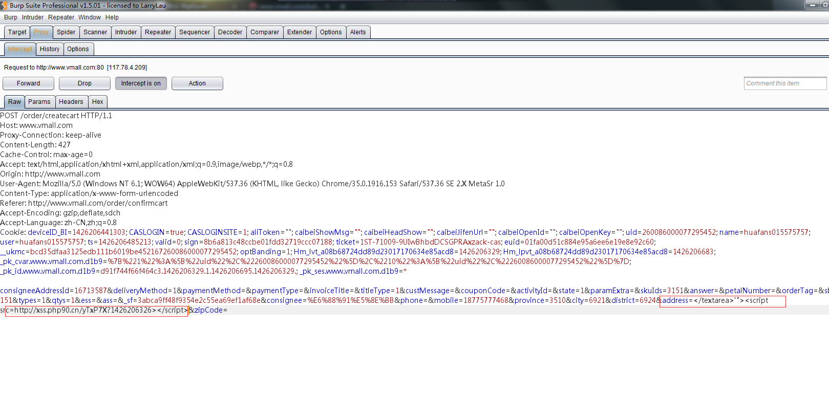
Task: Open the Window menu
Action: (x=90, y=17)
